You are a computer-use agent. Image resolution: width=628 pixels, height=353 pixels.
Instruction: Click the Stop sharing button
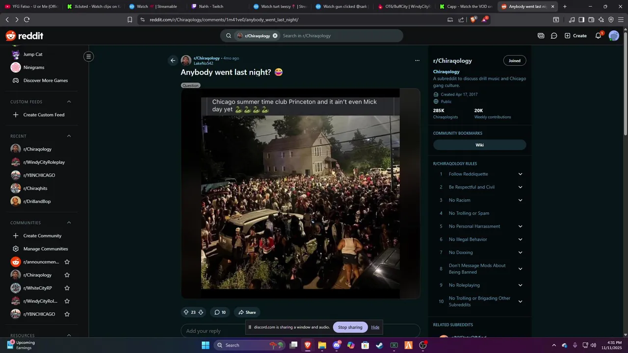(350, 328)
